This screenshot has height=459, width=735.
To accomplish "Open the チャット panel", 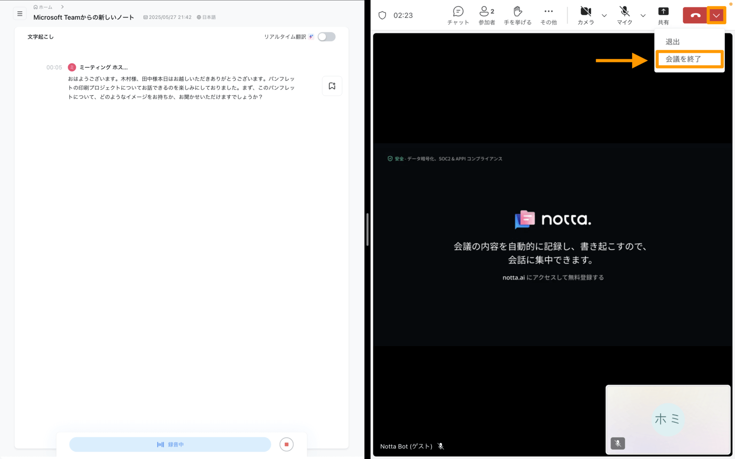I will coord(458,16).
